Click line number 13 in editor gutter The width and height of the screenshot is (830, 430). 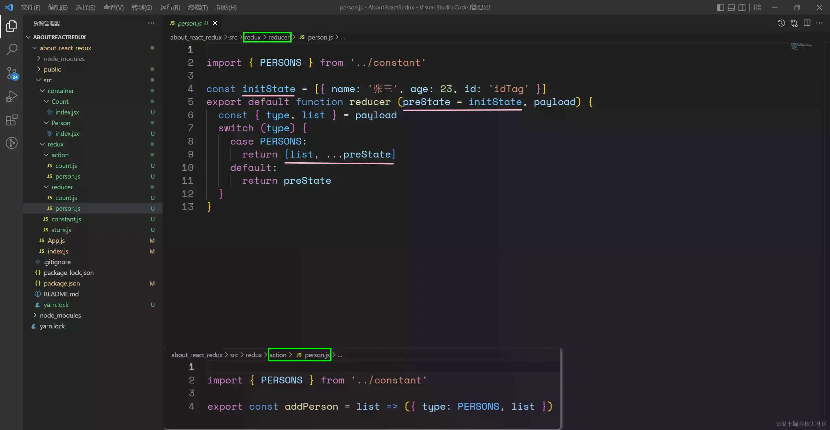[187, 207]
